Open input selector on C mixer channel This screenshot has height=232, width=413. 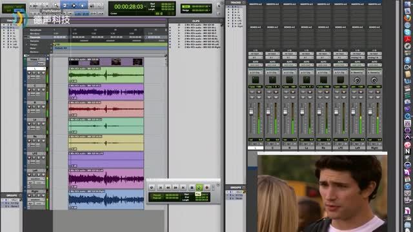(272, 53)
